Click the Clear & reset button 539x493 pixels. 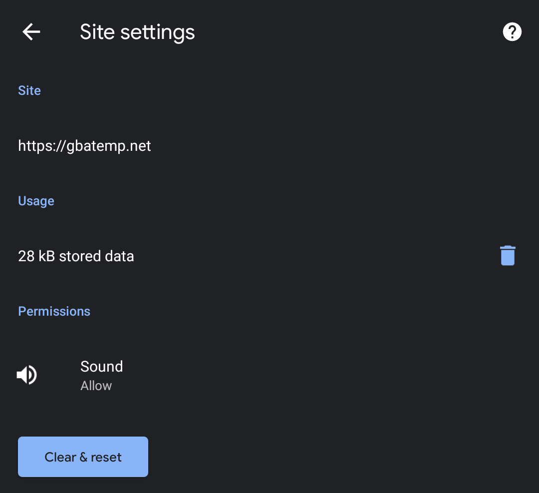(x=83, y=457)
